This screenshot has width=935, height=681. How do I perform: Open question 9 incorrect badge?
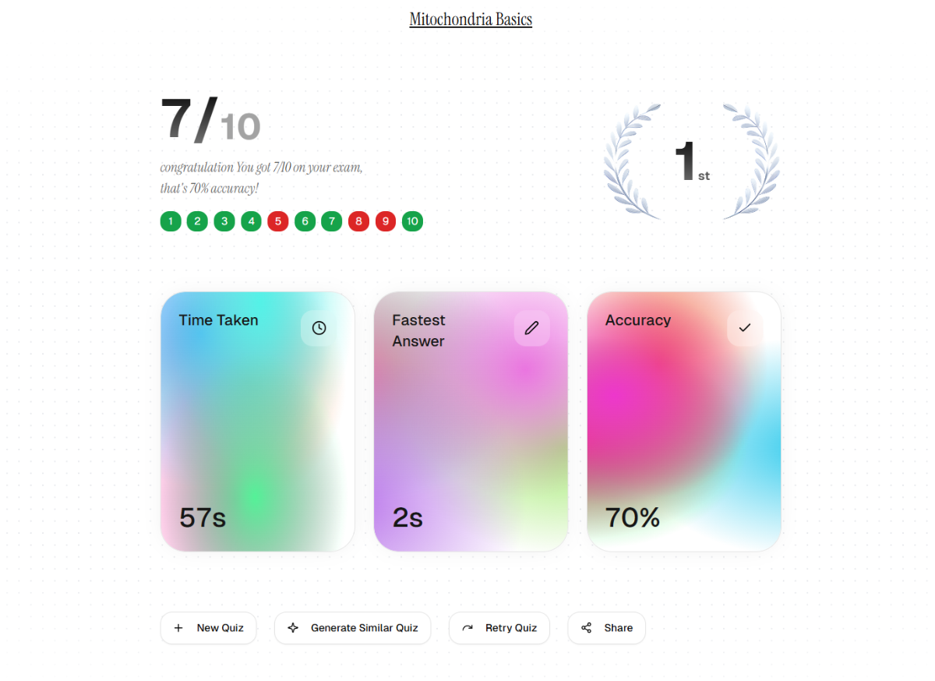(385, 221)
